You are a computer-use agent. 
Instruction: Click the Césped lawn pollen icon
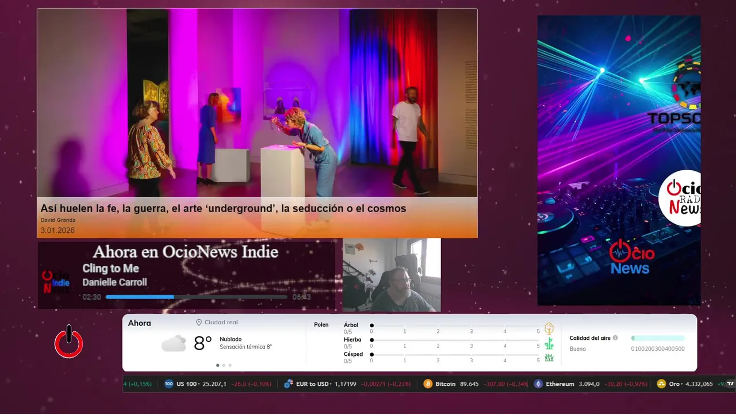(549, 358)
